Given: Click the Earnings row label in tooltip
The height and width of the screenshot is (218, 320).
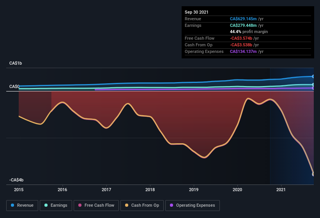Looking at the screenshot, I should click(x=193, y=25).
